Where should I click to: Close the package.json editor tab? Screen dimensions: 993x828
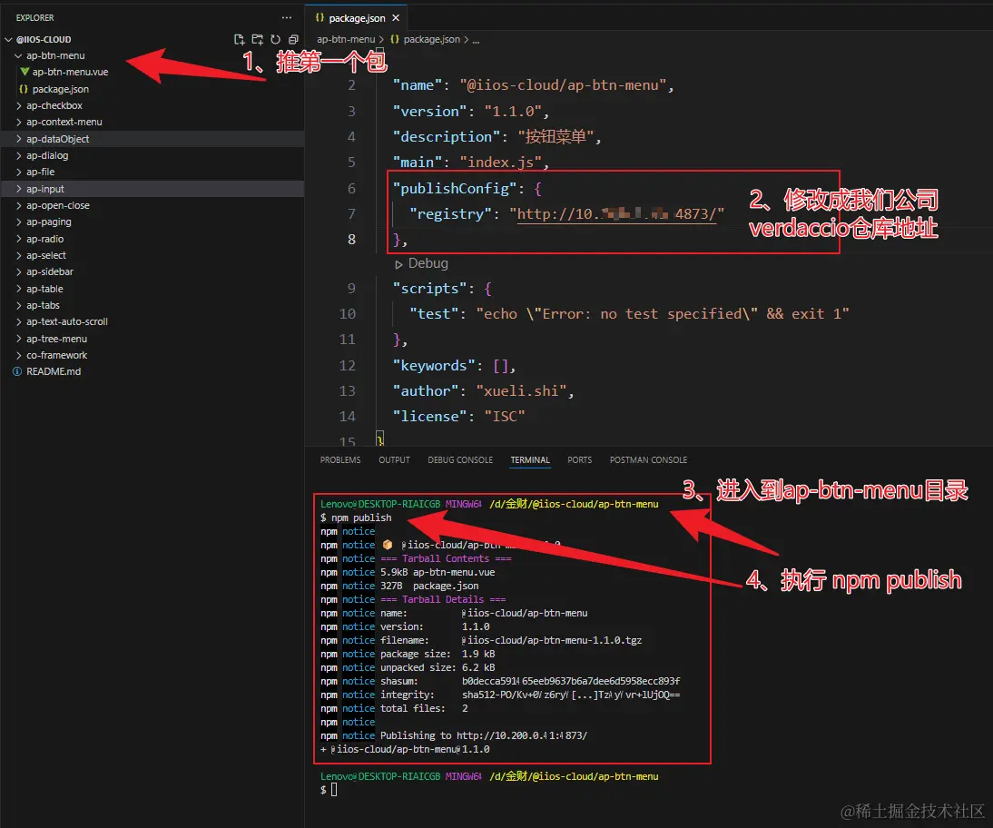coord(396,18)
